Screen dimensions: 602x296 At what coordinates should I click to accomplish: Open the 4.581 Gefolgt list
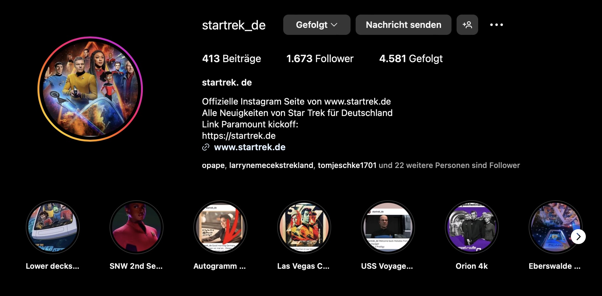(411, 59)
